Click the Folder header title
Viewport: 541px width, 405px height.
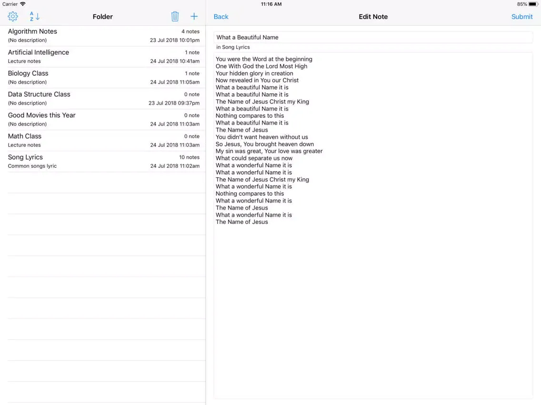point(103,17)
